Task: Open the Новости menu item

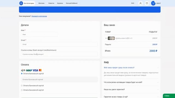Action: 51,3
